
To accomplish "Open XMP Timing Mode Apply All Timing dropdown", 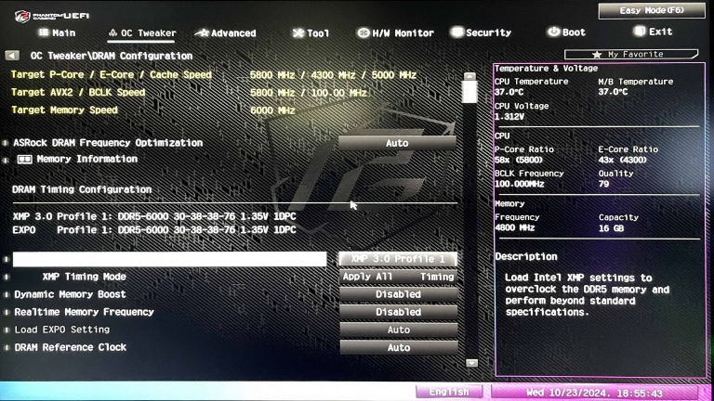I will click(x=398, y=277).
